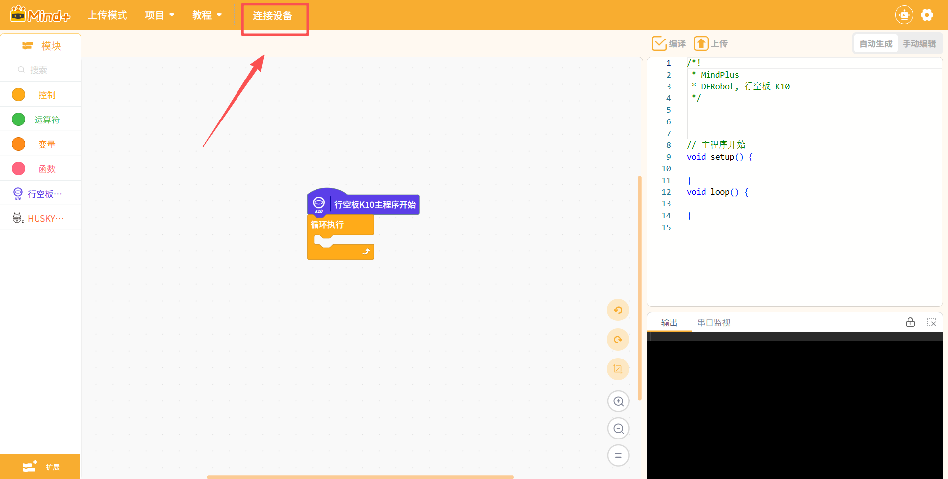Click the redo button on canvas

(x=618, y=340)
